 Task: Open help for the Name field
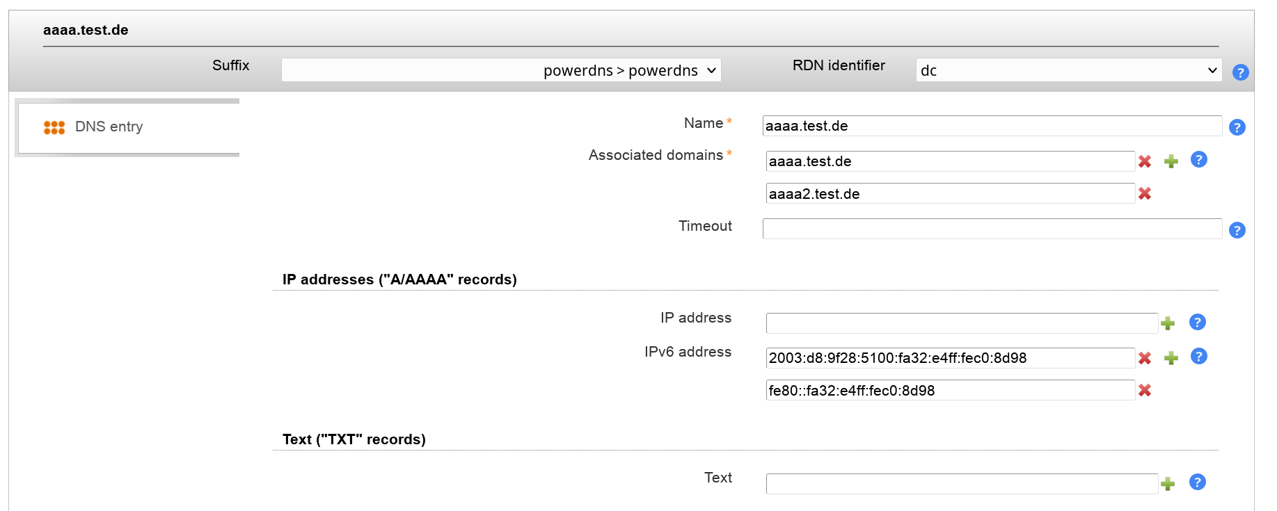pyautogui.click(x=1237, y=127)
